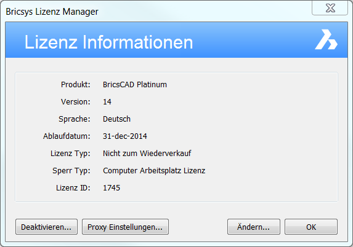The image size is (353, 247).
Task: Click Computer Arbeitsplatz Lizenz text
Action: 154,171
